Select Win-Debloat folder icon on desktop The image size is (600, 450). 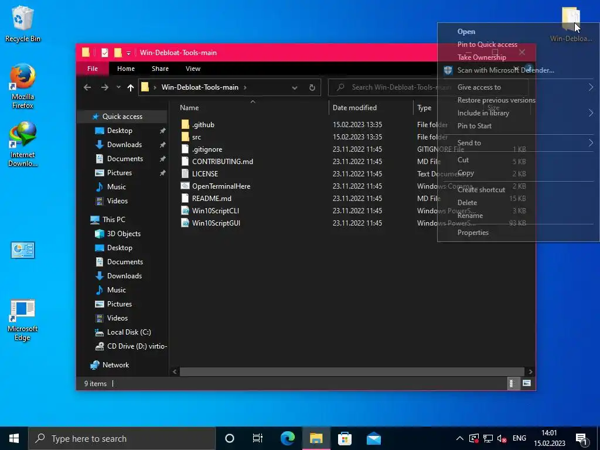571,23
